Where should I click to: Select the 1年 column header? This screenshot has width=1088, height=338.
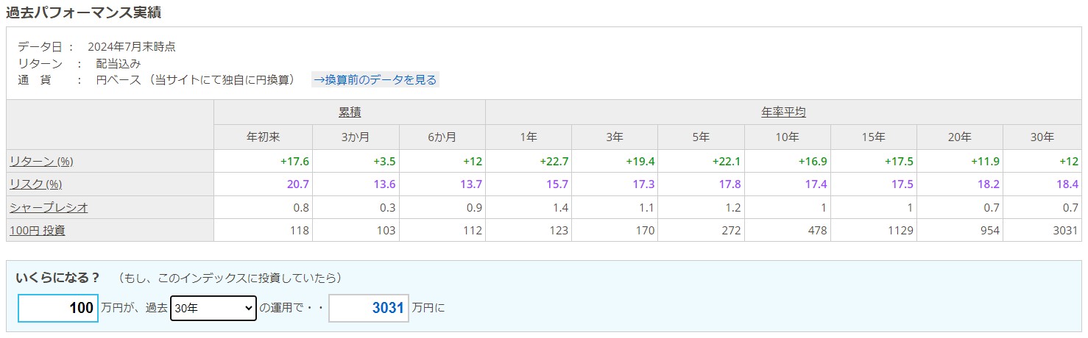tap(528, 137)
